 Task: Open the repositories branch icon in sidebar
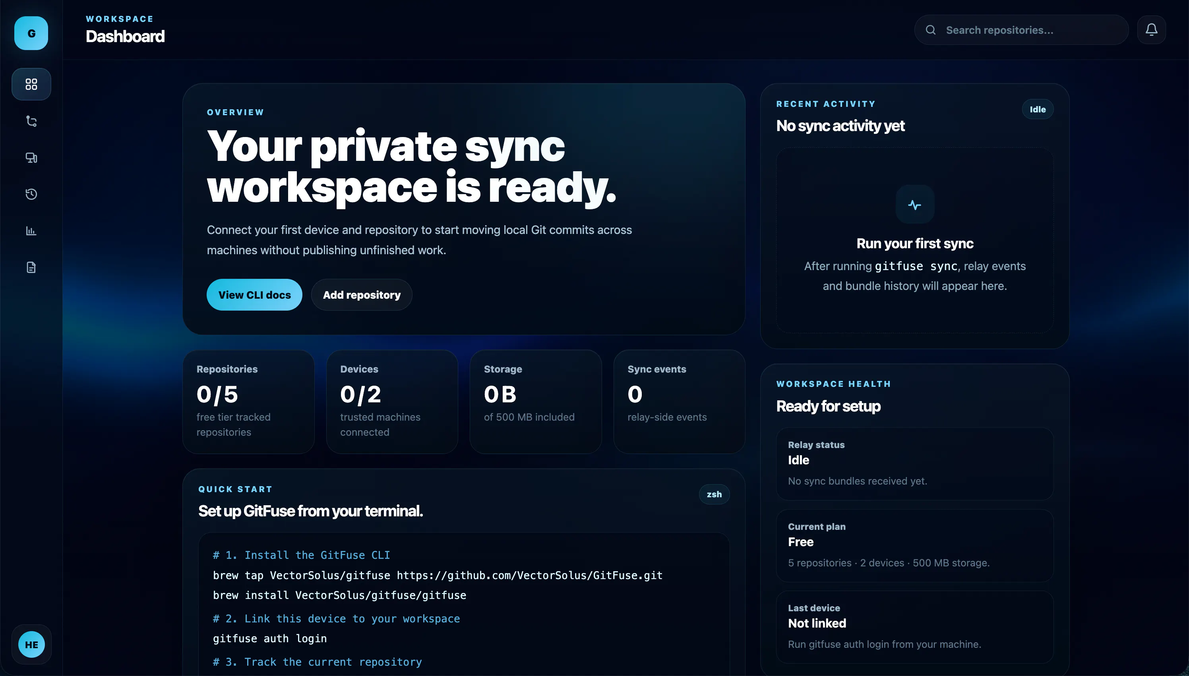(31, 121)
